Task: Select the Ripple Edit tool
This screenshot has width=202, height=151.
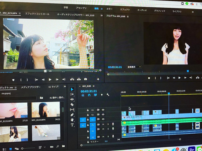Action: pyautogui.click(x=72, y=99)
